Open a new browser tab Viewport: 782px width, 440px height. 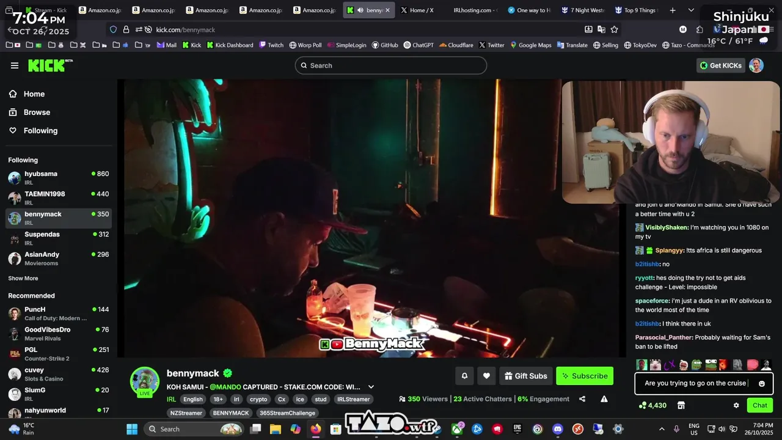point(673,10)
